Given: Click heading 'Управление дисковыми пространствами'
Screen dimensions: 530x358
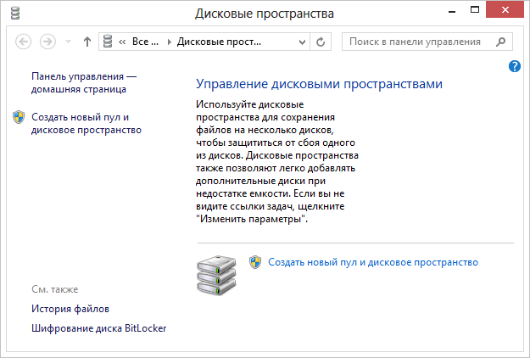Looking at the screenshot, I should tap(319, 84).
